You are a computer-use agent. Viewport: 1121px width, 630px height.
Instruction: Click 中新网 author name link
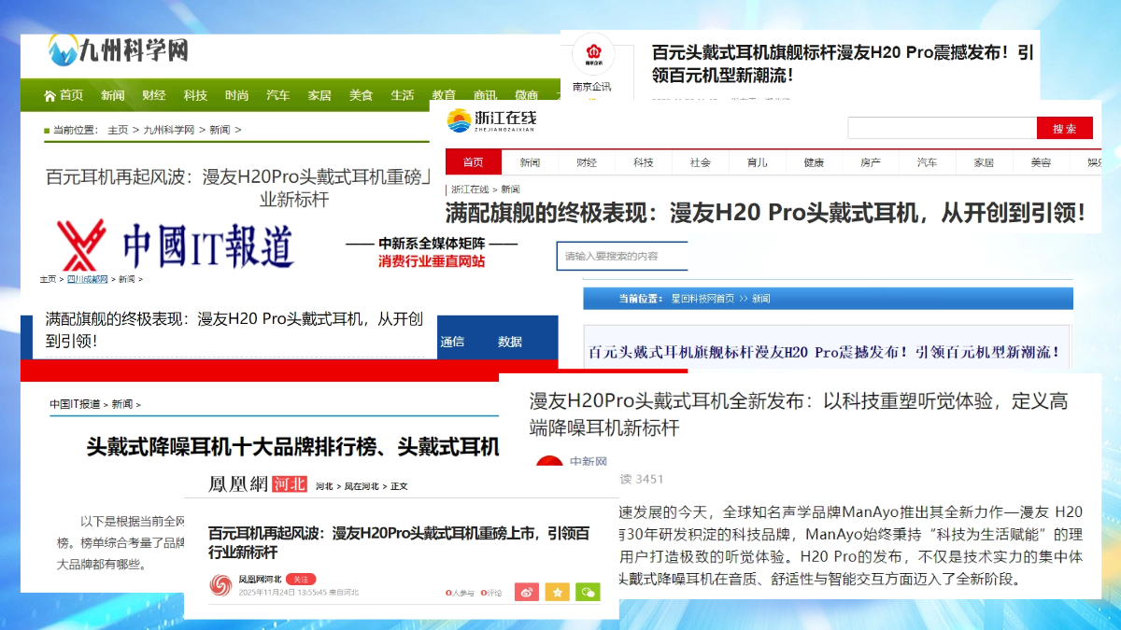coord(589,461)
